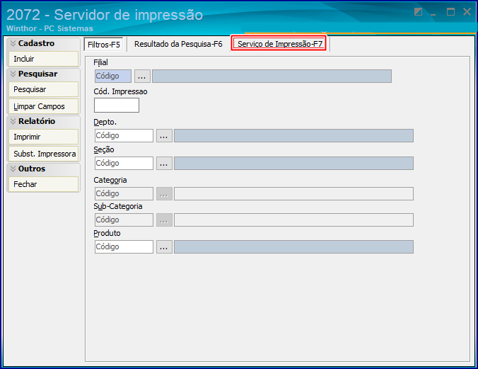Click the Sub-Categoria Código input field
This screenshot has height=369, width=478.
point(124,220)
